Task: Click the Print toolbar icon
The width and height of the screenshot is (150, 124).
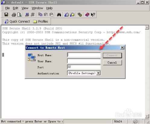Action: [14, 15]
